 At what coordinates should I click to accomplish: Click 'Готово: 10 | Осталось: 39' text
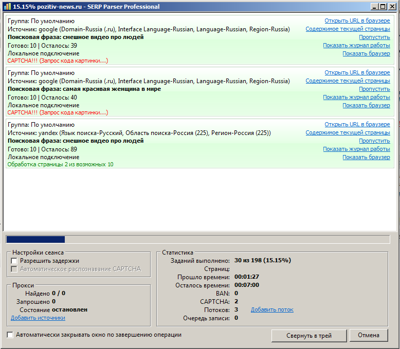click(x=42, y=46)
